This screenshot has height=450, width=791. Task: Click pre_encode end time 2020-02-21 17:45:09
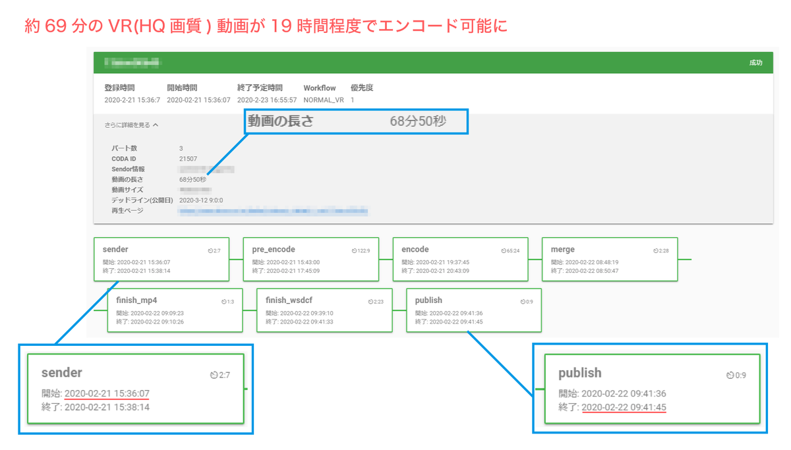click(x=292, y=271)
